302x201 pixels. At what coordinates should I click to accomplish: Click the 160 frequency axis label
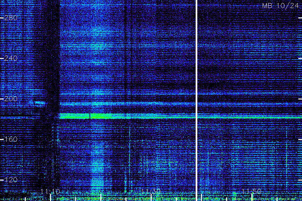pos(11,139)
